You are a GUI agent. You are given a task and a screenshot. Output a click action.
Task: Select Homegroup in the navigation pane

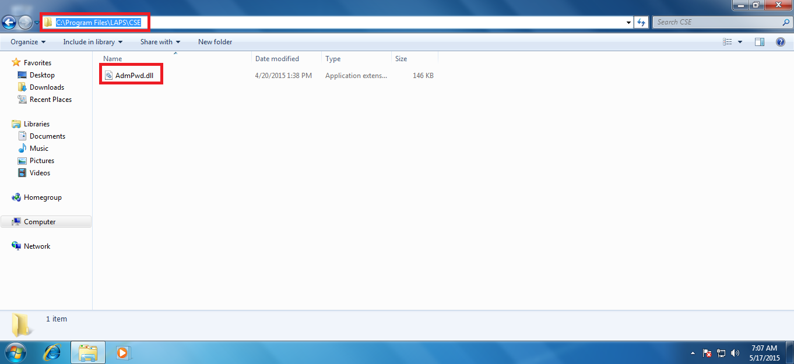43,197
